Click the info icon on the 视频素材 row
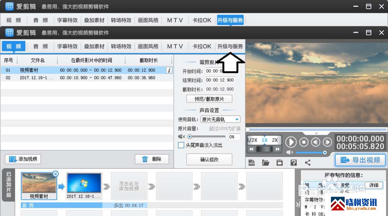Viewport: 388px width, 216px height. click(x=169, y=70)
